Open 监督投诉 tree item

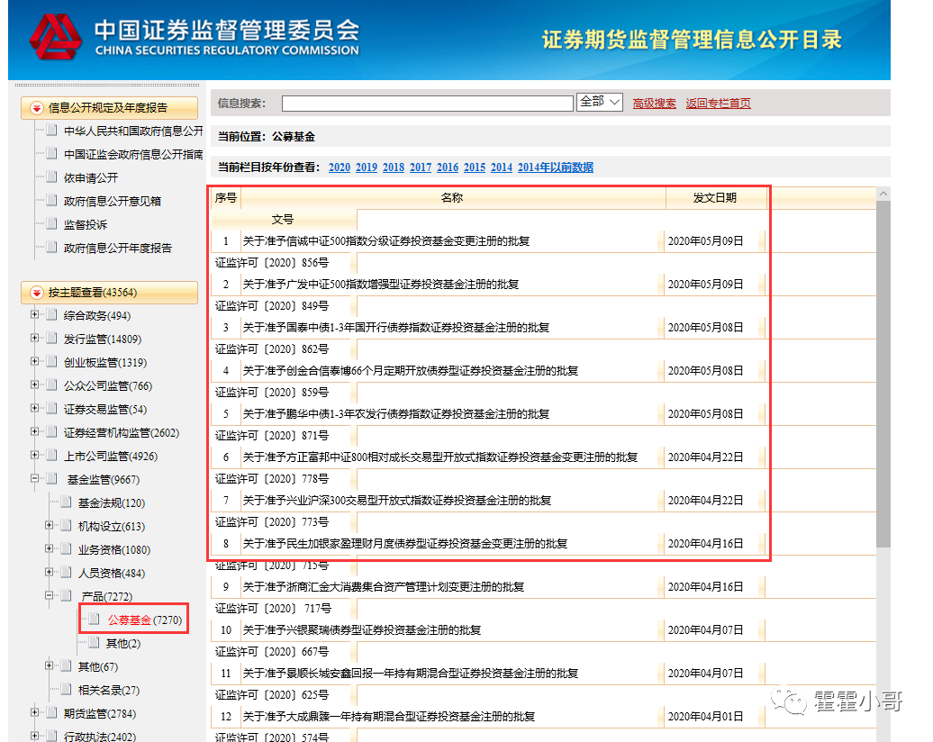click(86, 225)
